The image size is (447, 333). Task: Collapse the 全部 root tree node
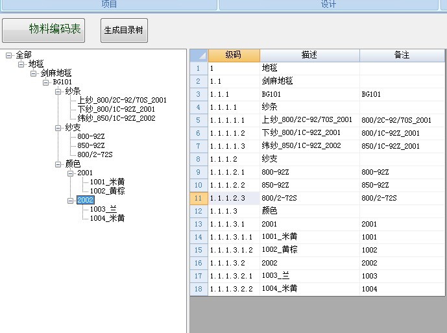[8, 55]
